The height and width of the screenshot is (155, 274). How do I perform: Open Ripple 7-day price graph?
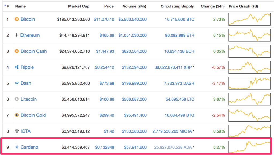(249, 67)
